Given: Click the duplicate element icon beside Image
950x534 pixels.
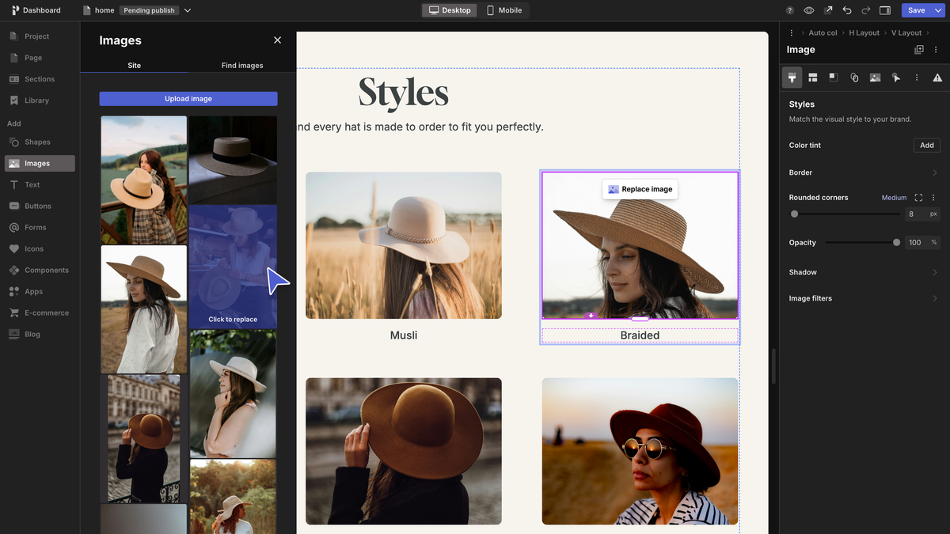Looking at the screenshot, I should (x=919, y=50).
